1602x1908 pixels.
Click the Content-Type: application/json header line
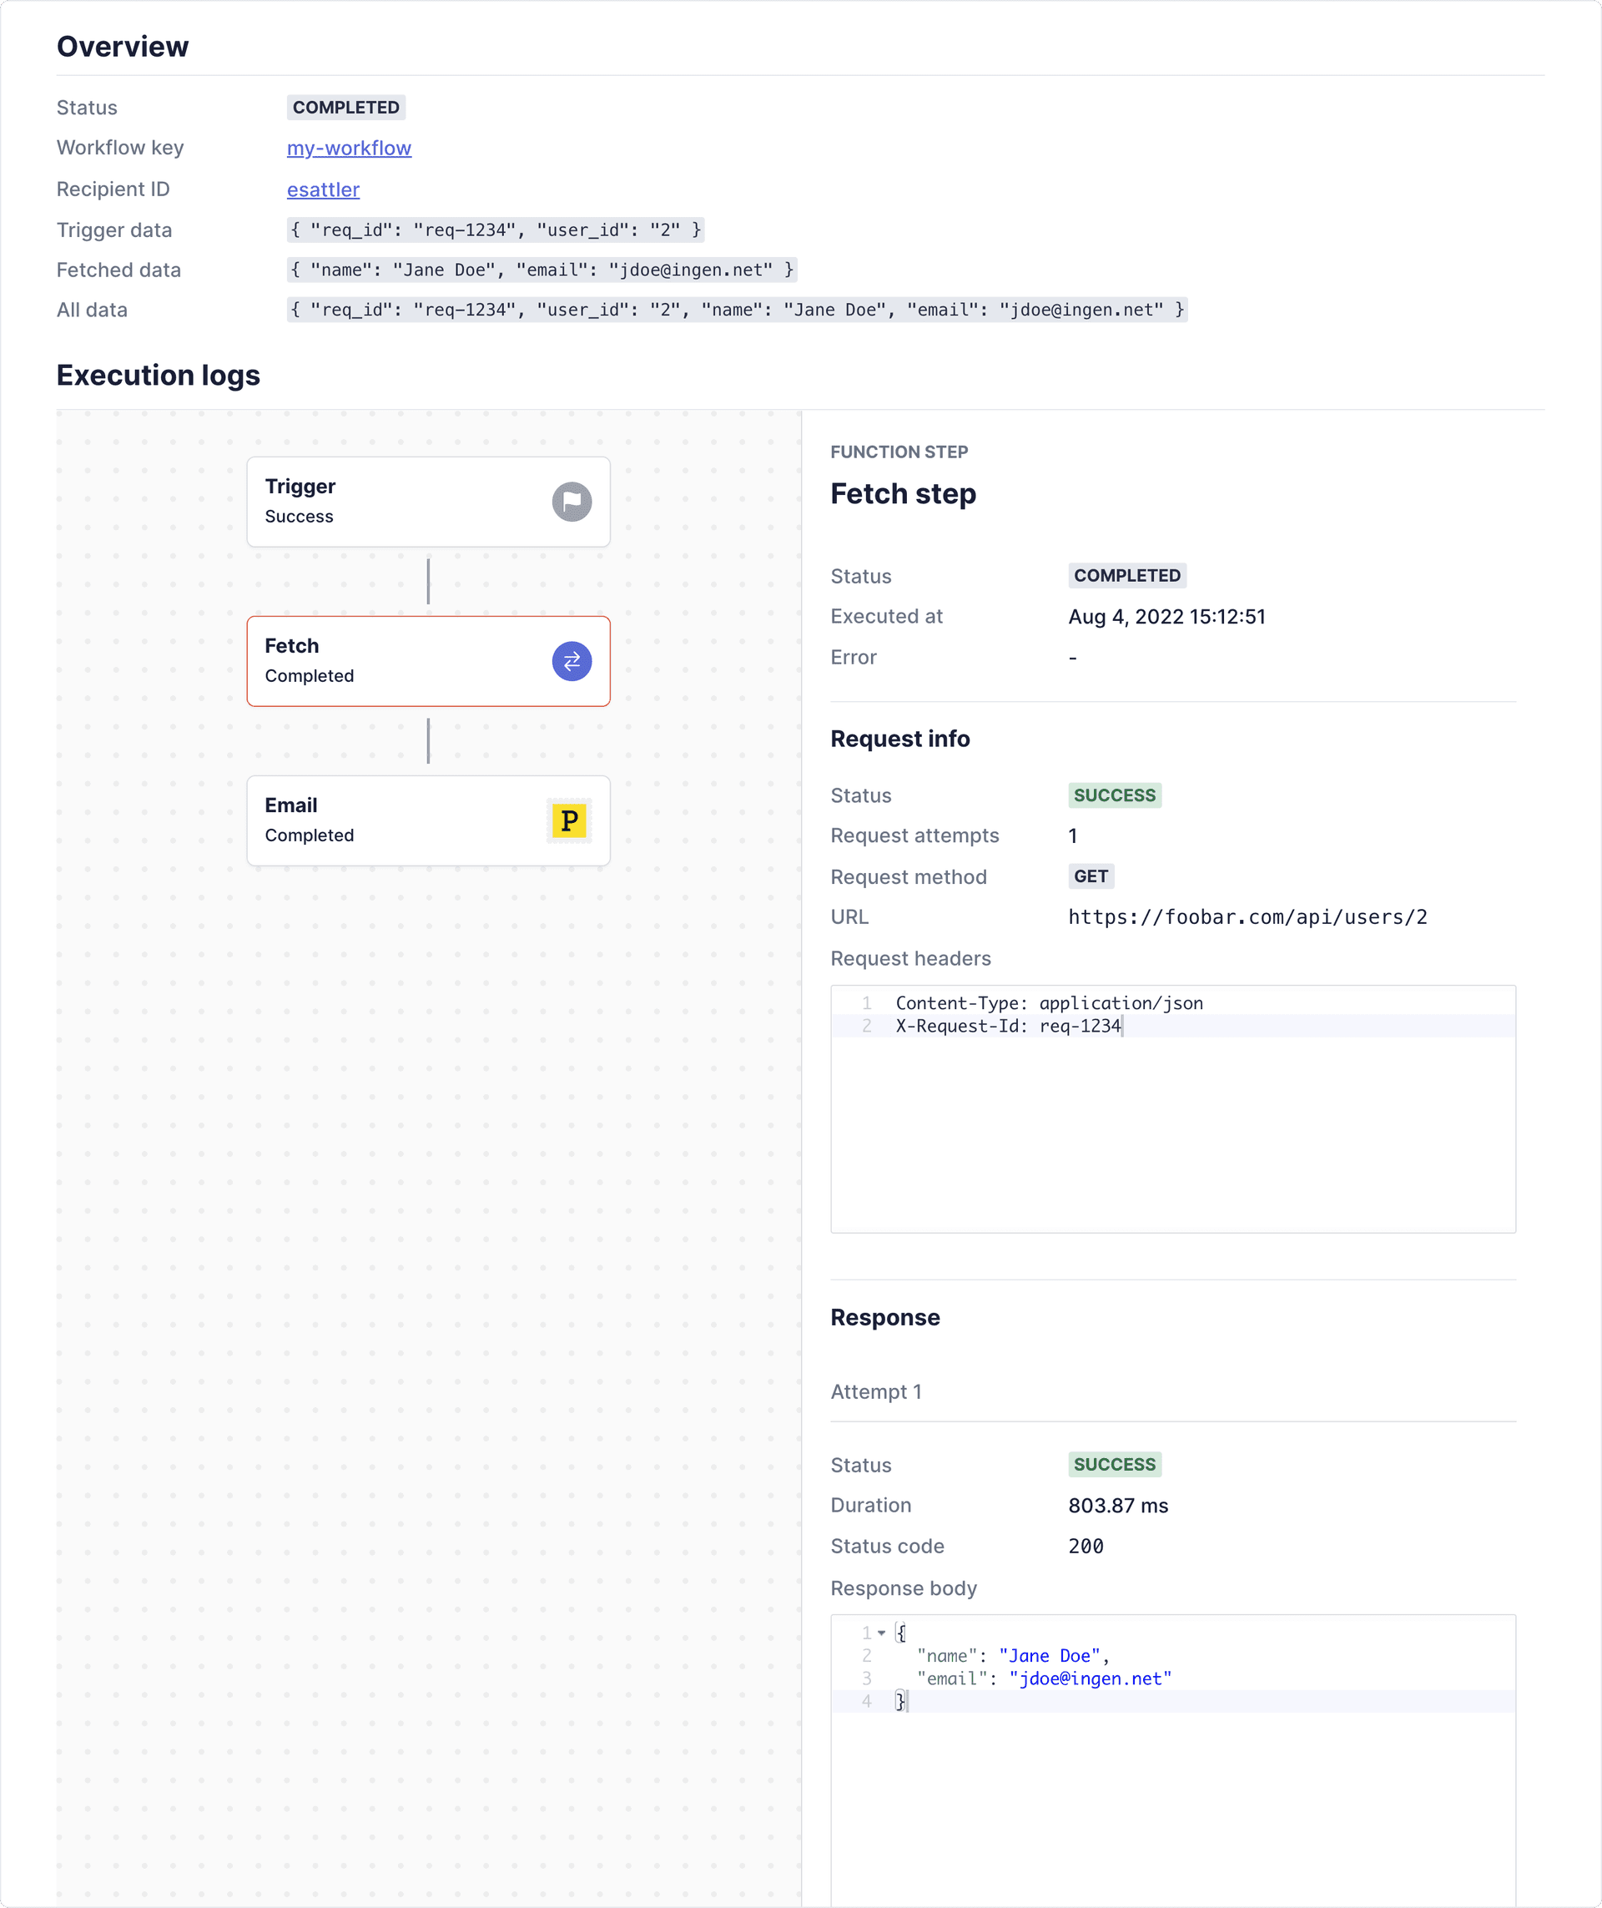[x=1049, y=1003]
